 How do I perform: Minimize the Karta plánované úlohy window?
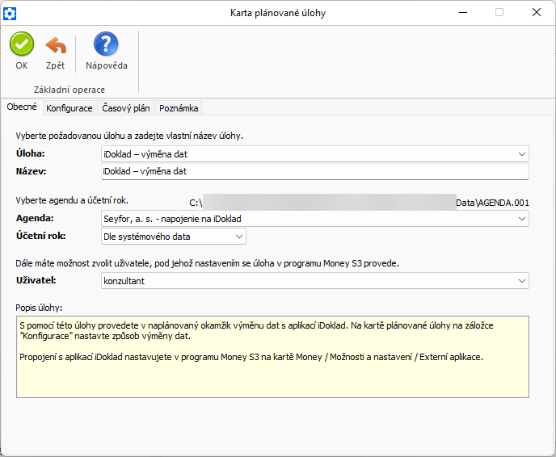[x=463, y=12]
